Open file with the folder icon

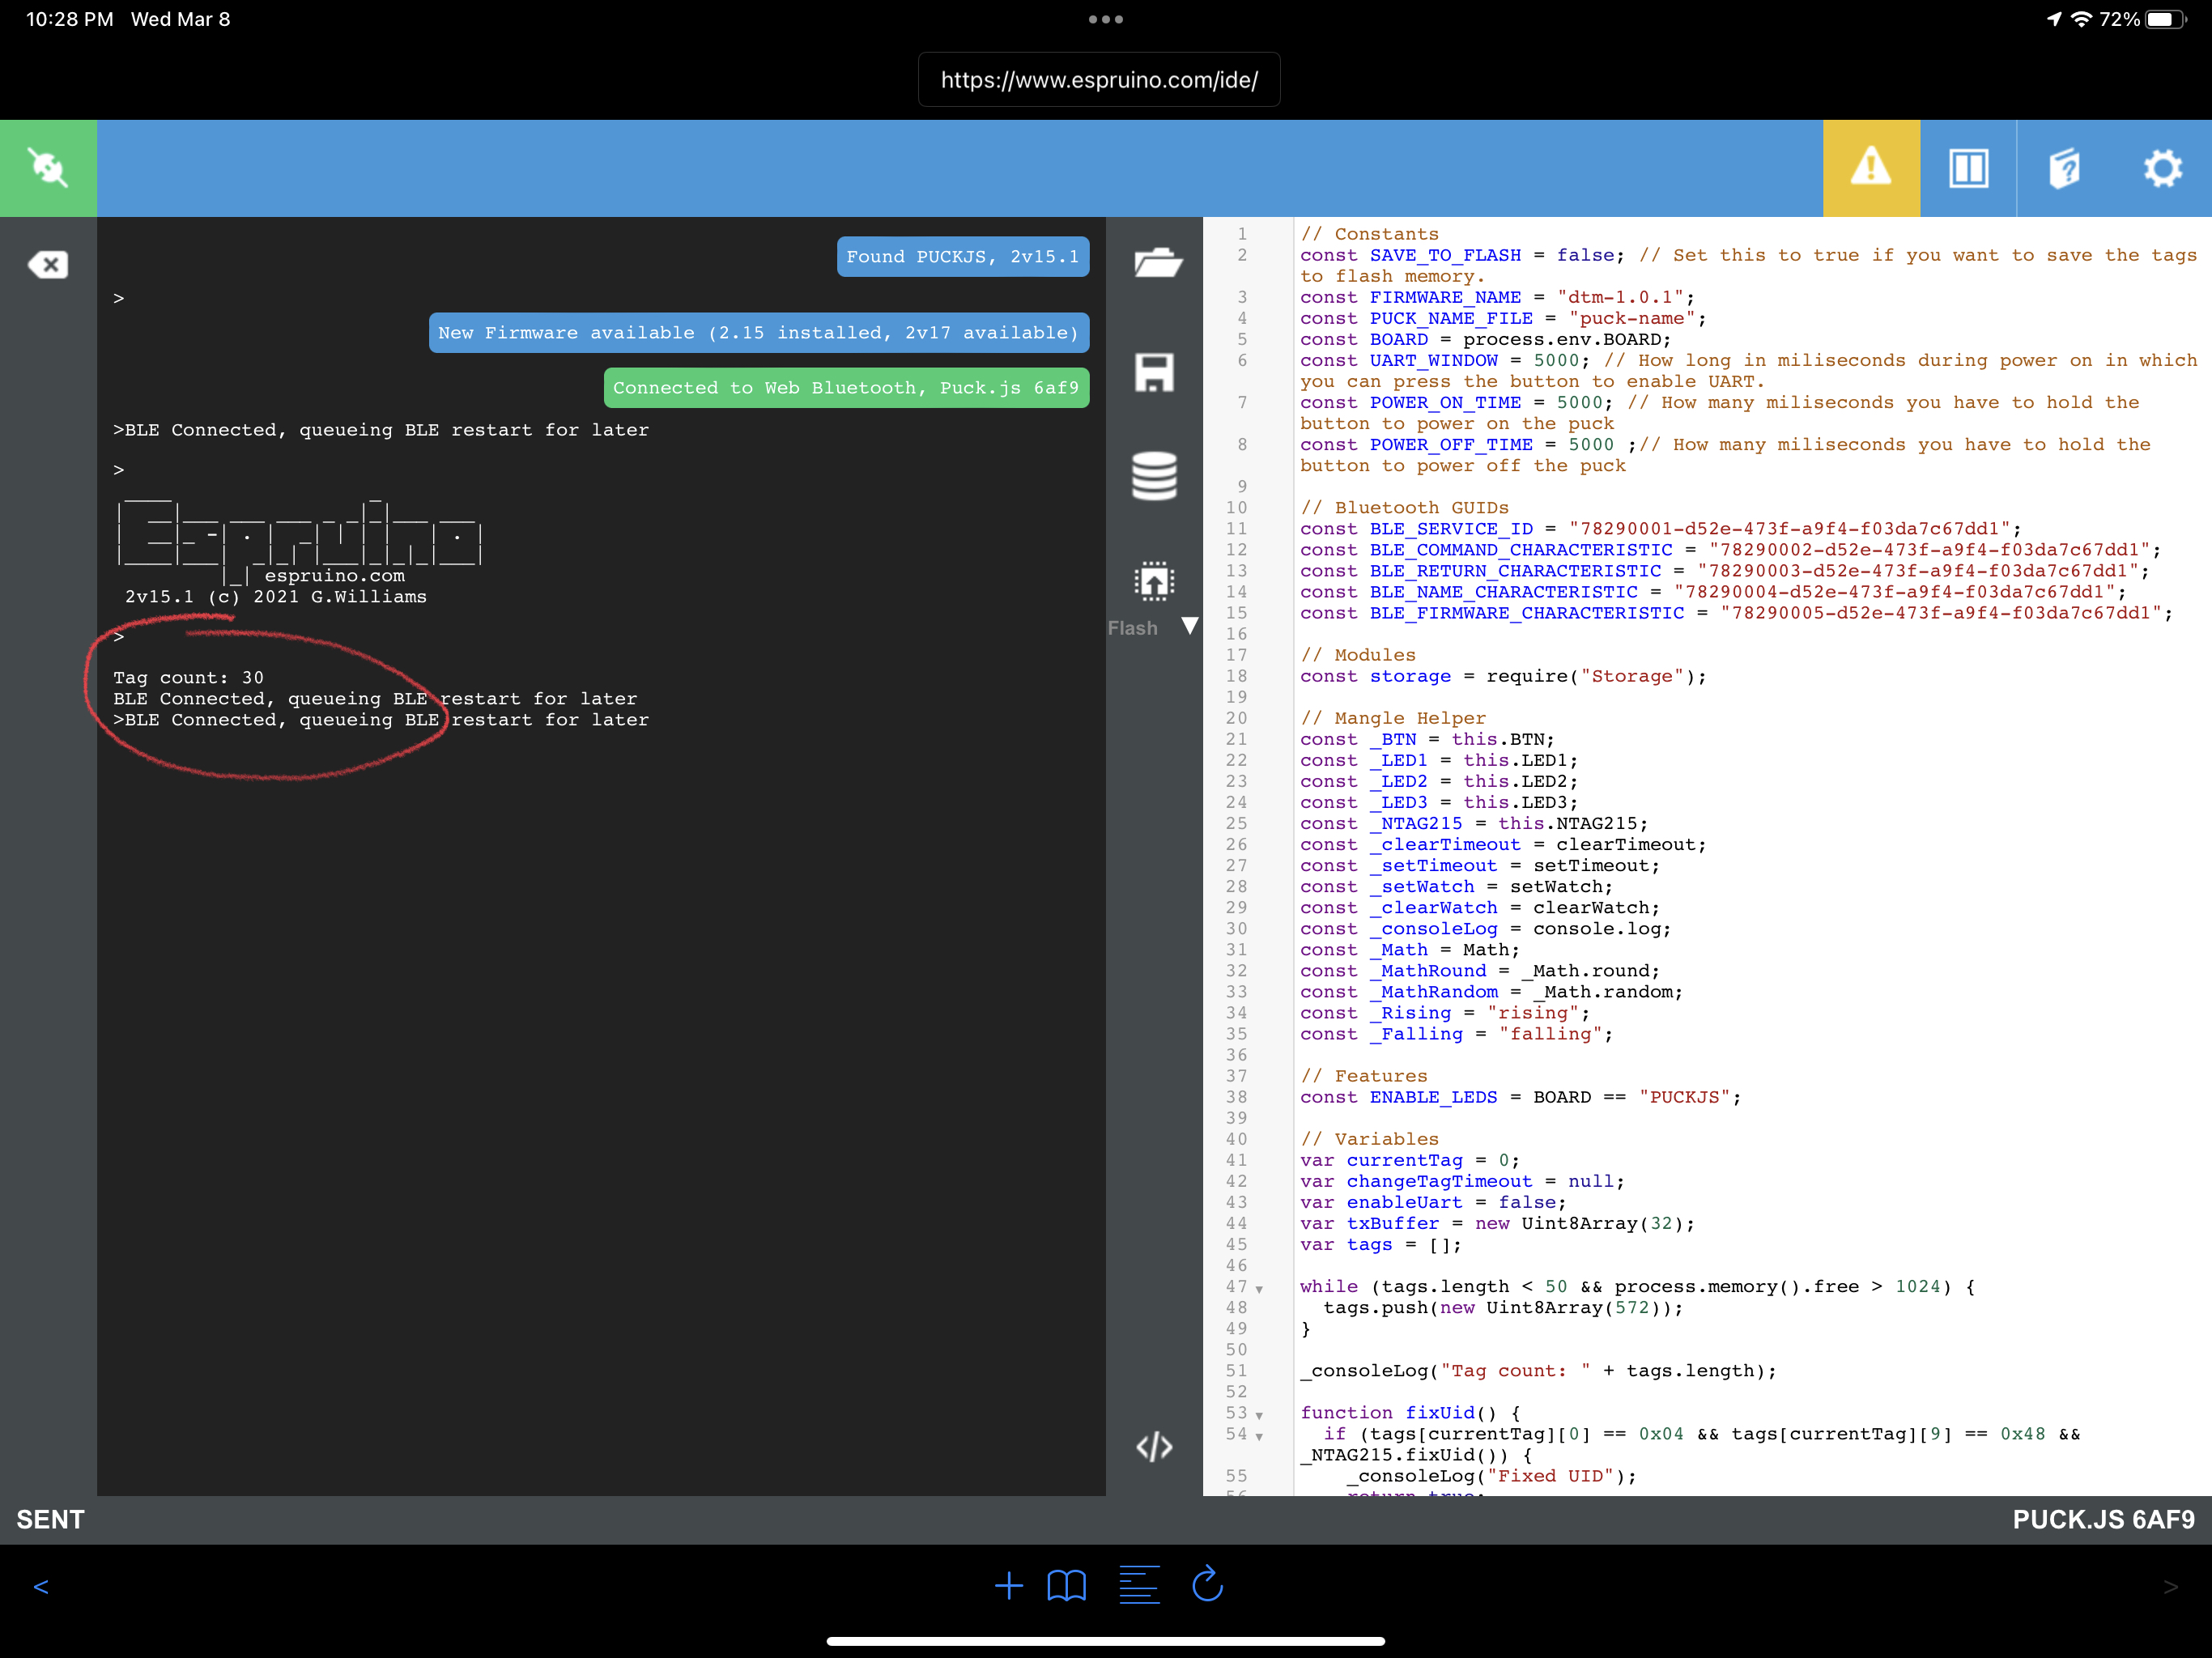click(x=1157, y=262)
